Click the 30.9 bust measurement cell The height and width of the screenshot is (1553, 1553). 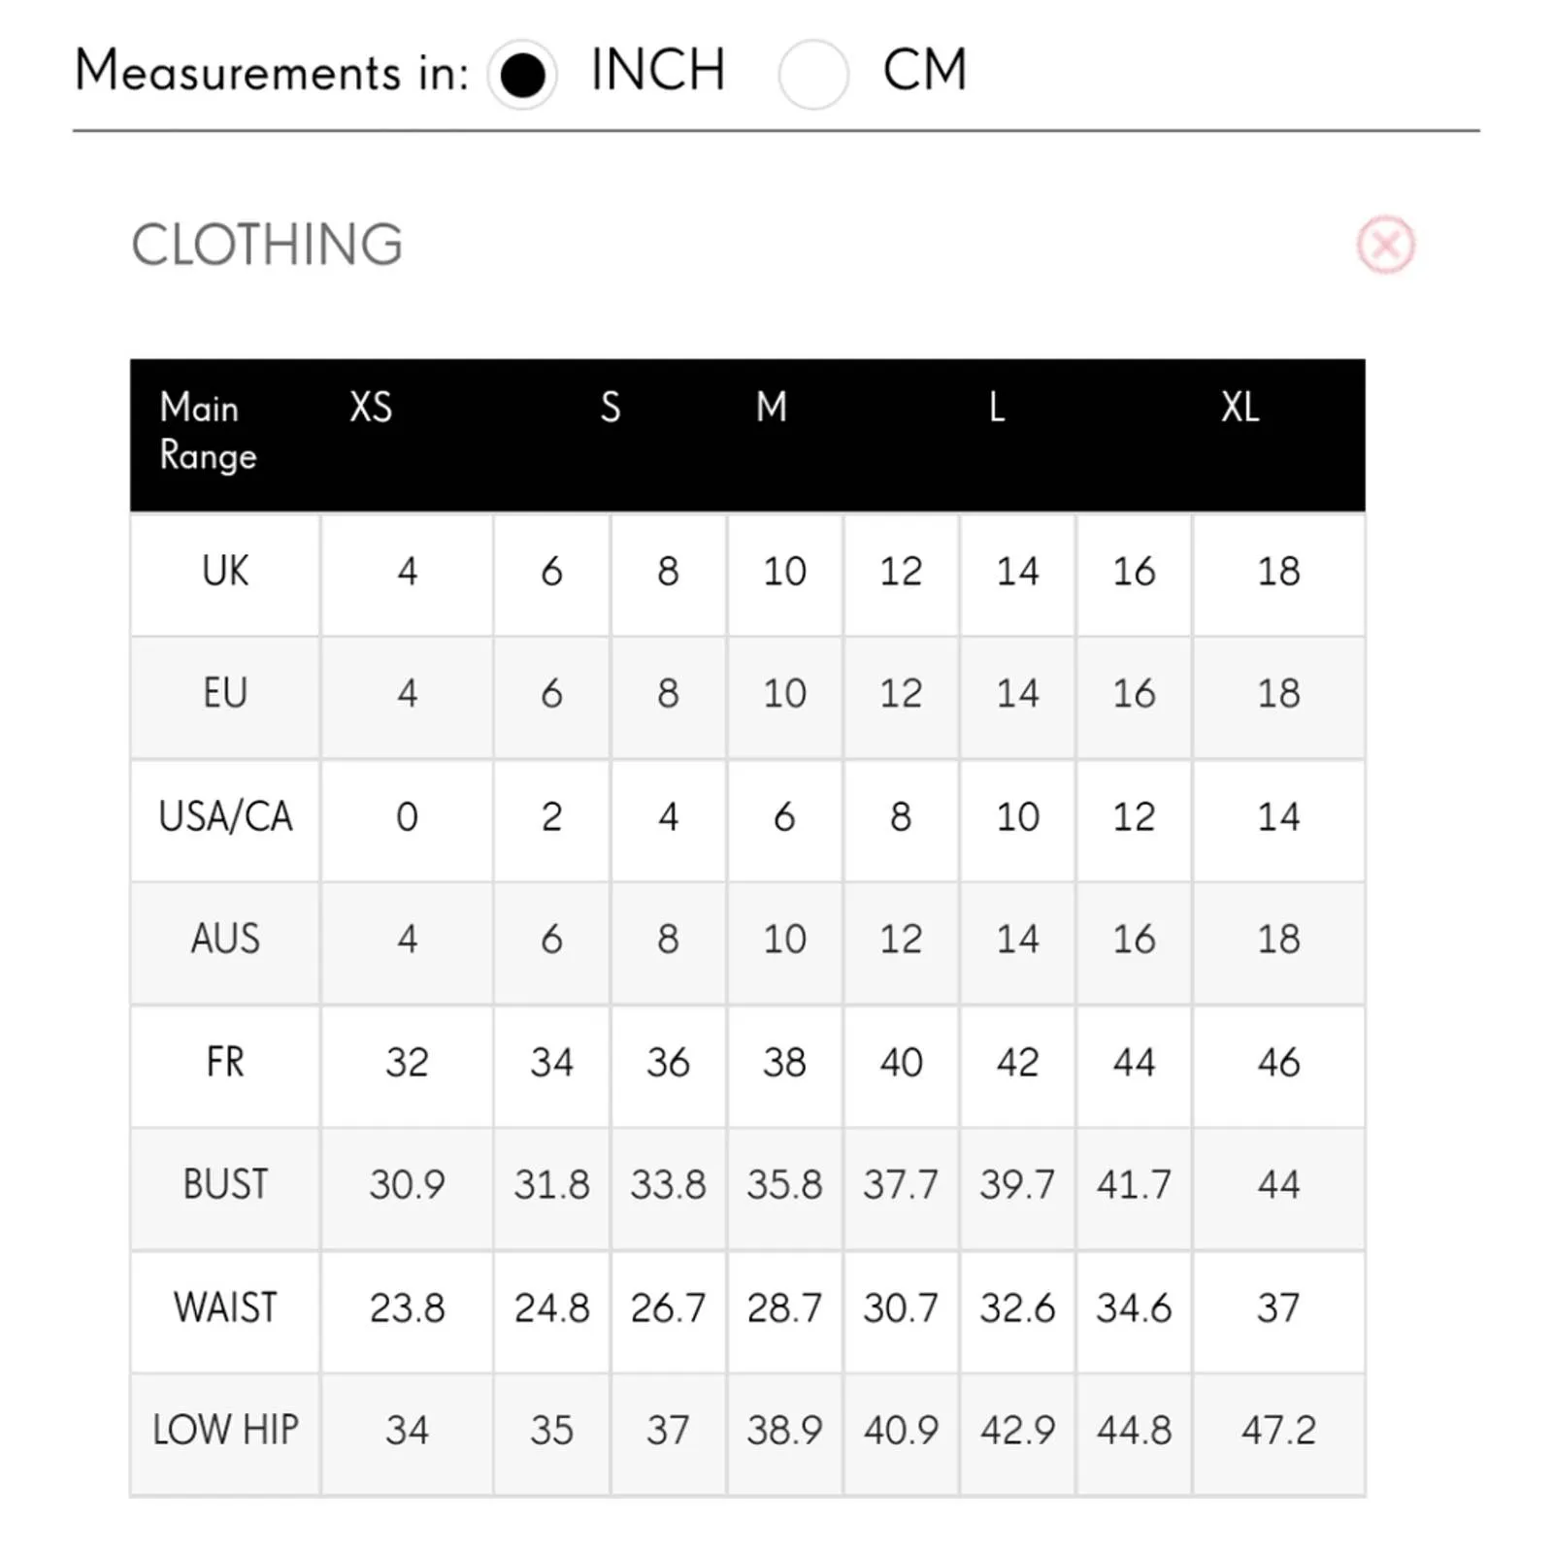[x=407, y=1189]
